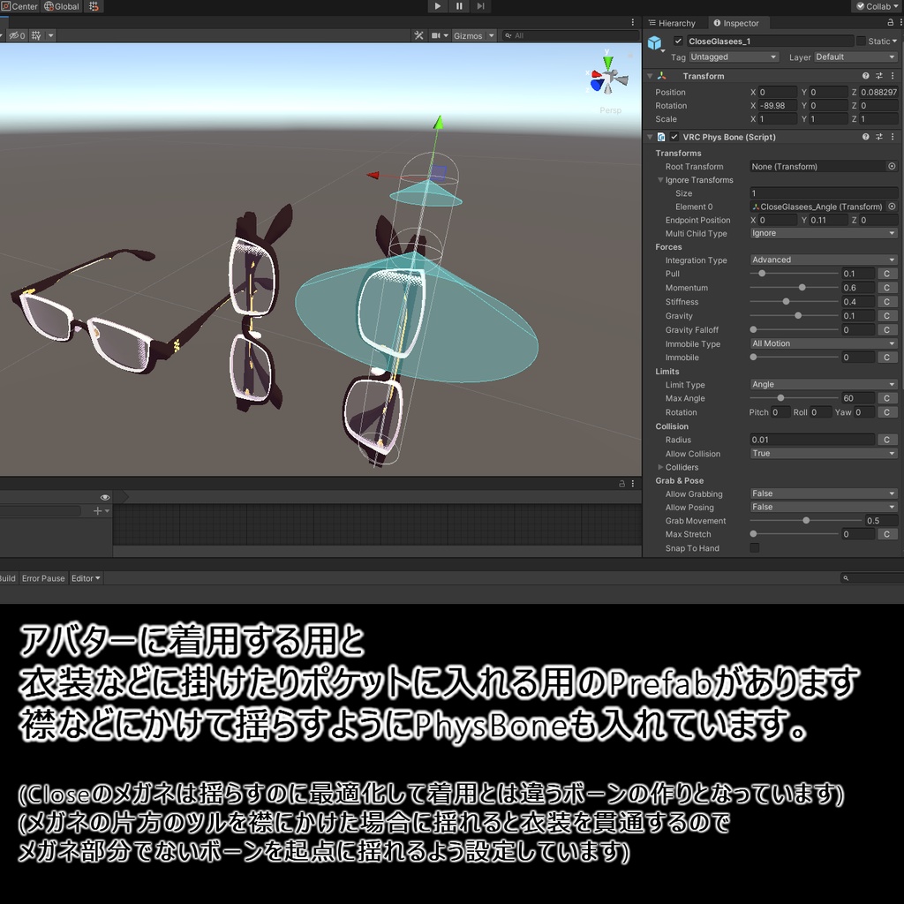
Task: Open VRC Phys Bone help icon
Action: [865, 137]
